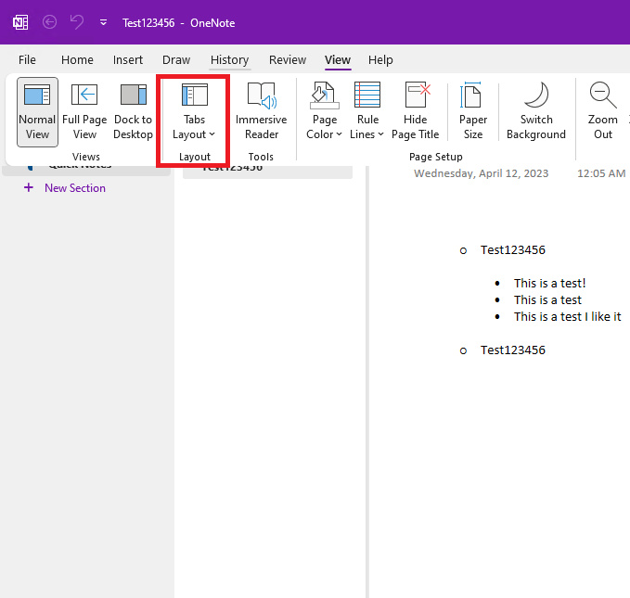Add a New Section
Image resolution: width=630 pixels, height=598 pixels.
point(65,188)
